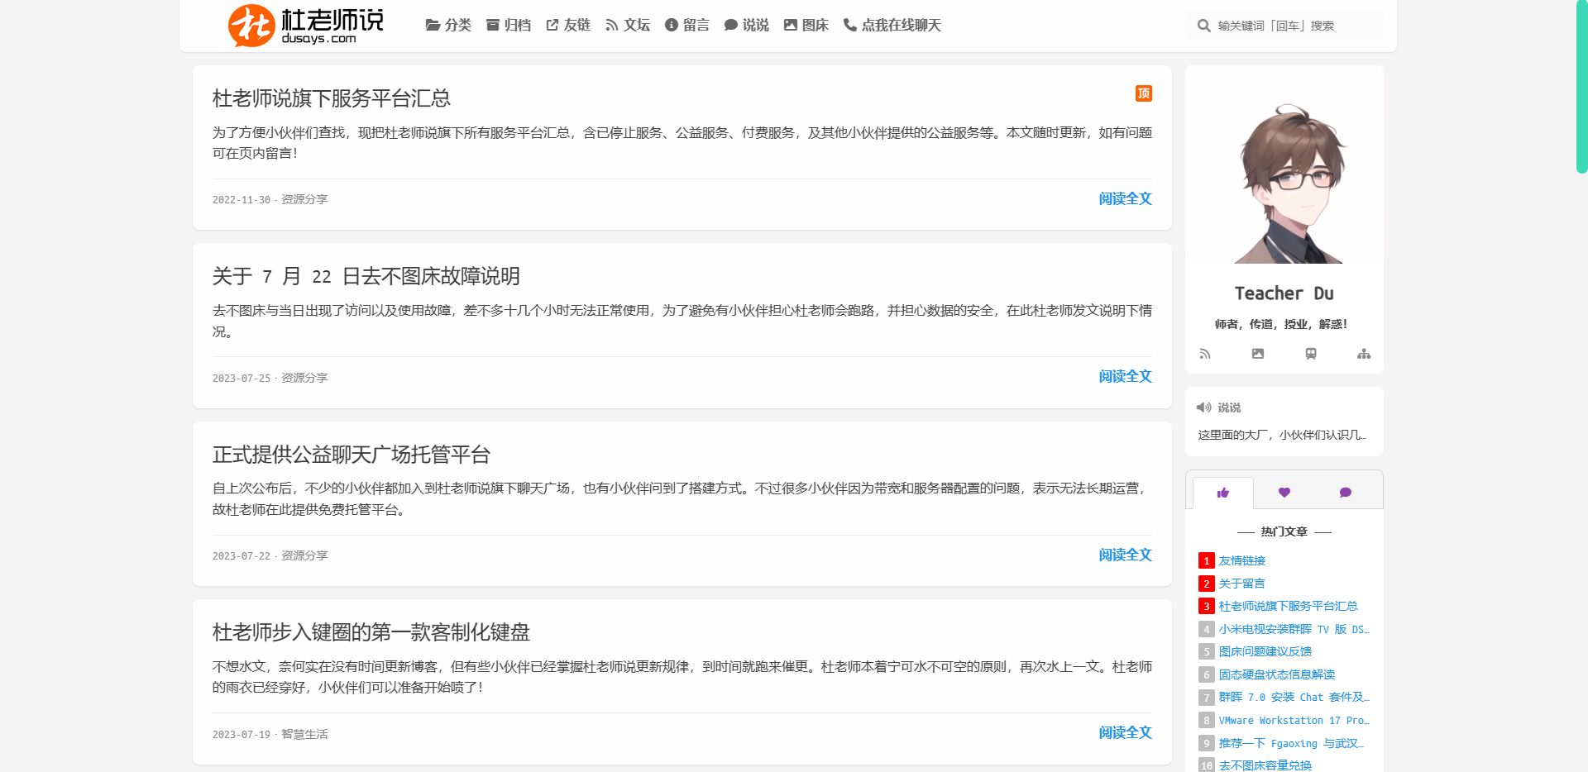Click the image icon in profile card
The image size is (1588, 772).
[x=1258, y=354]
